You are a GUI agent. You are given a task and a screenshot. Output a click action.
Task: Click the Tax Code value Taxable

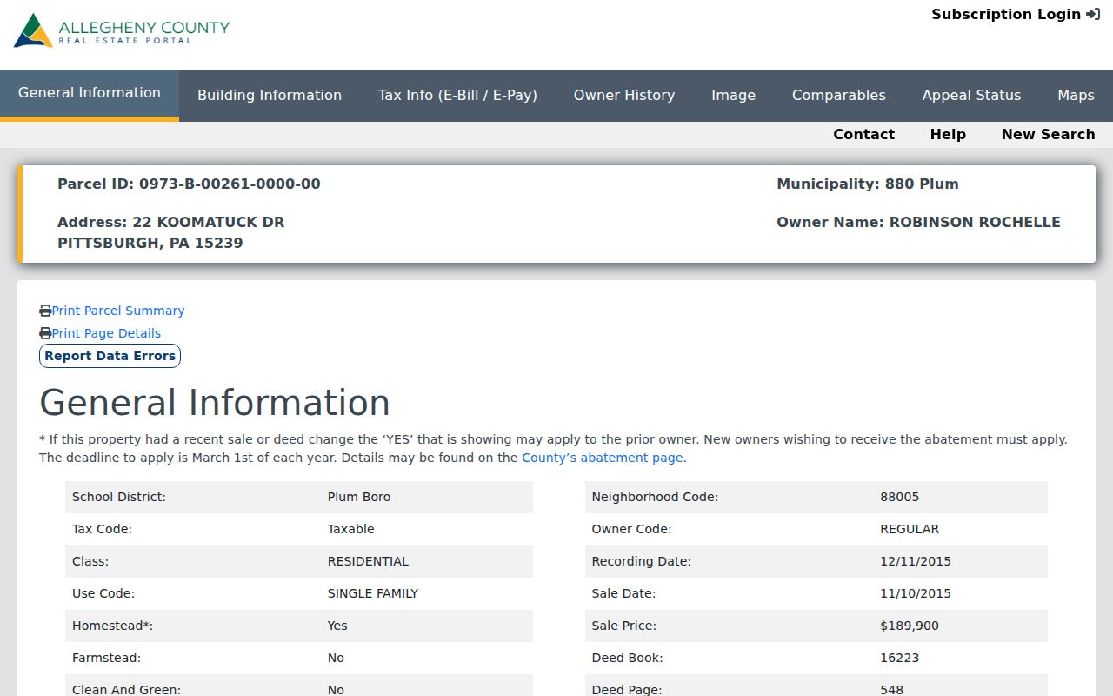click(351, 529)
